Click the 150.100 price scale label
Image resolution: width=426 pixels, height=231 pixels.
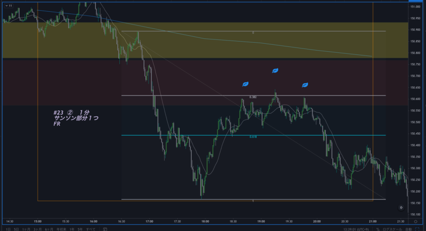(x=415, y=214)
